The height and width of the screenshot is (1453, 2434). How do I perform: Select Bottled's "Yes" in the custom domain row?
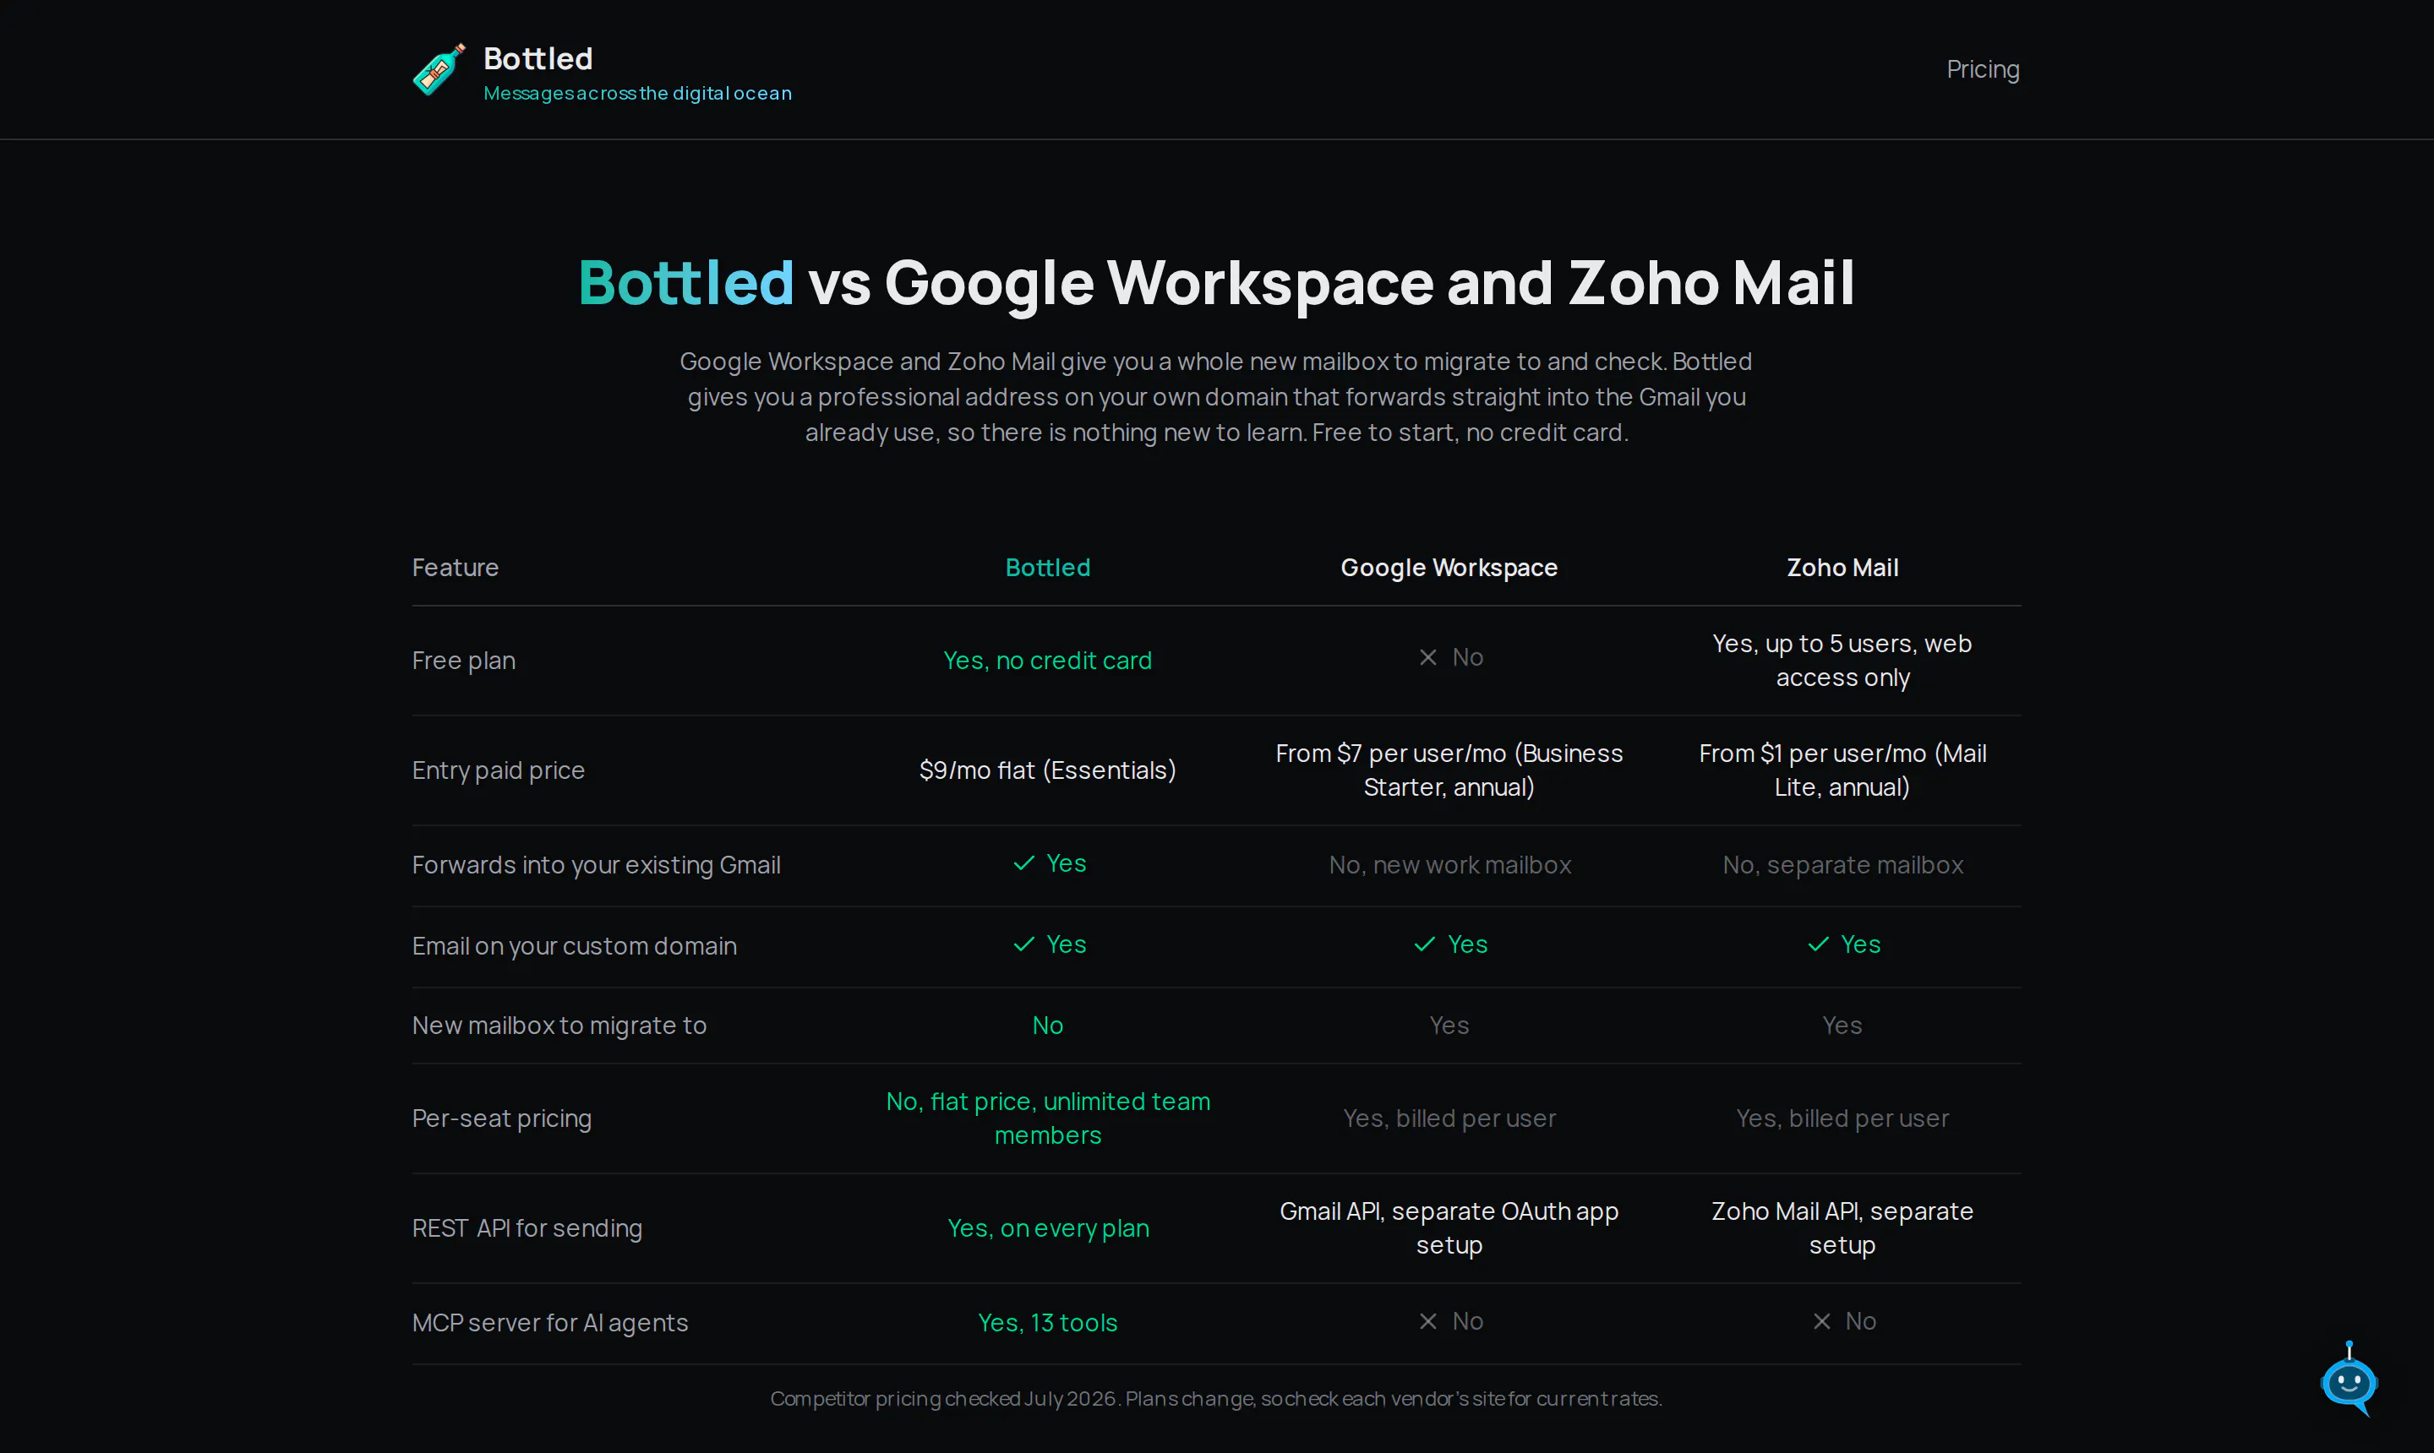(x=1049, y=944)
